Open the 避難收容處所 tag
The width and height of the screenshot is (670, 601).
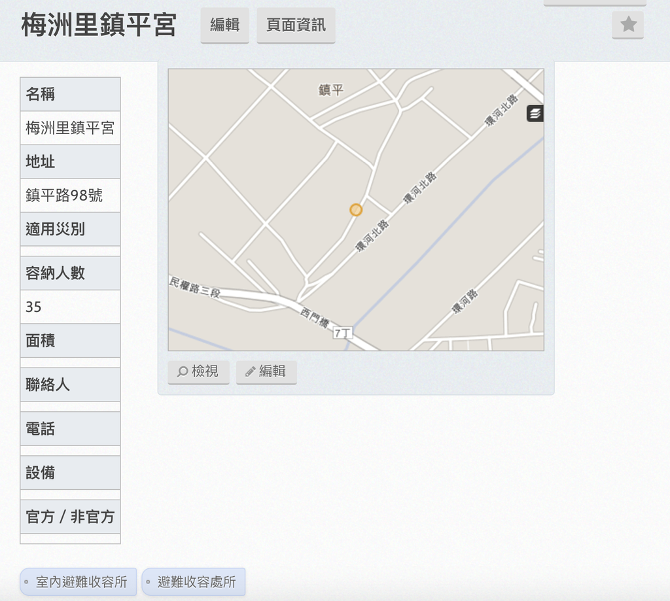click(x=194, y=582)
